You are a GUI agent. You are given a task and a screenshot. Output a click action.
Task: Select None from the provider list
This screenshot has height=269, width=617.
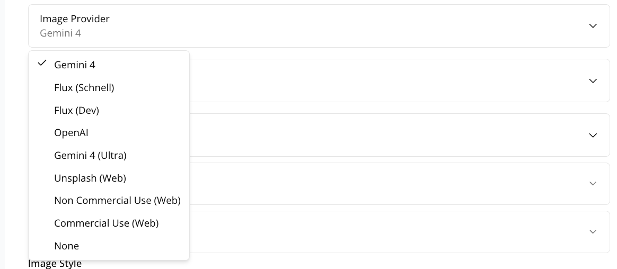66,246
